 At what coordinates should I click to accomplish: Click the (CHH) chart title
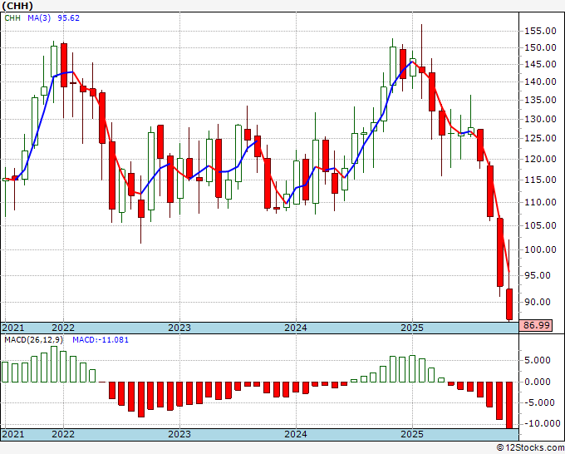pos(17,6)
